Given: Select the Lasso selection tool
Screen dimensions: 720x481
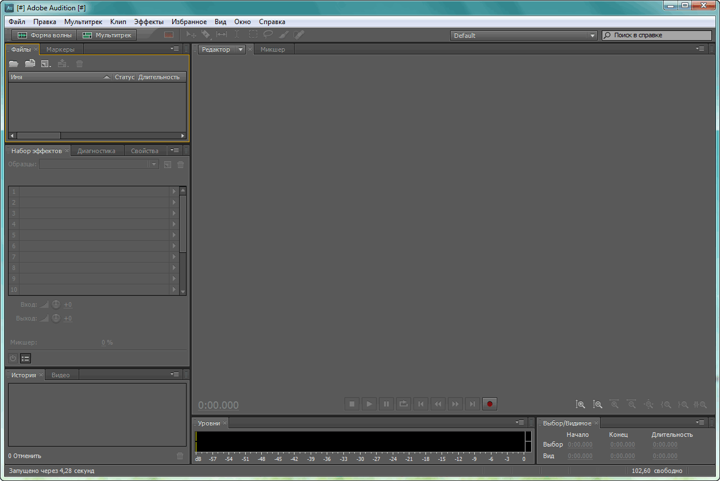Looking at the screenshot, I should [x=268, y=35].
